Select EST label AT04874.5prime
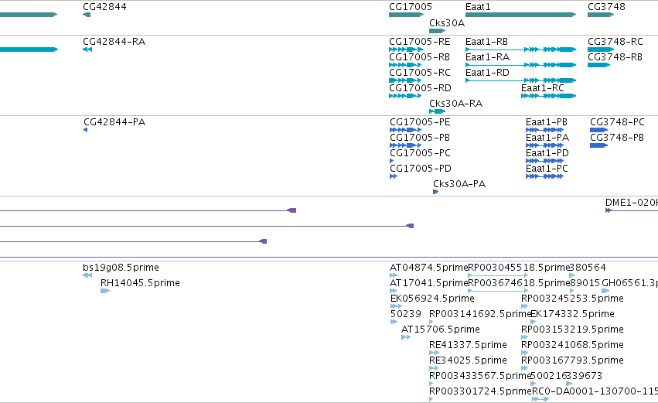 click(x=428, y=268)
